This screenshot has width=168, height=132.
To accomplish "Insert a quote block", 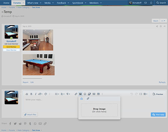I will point(94,94).
